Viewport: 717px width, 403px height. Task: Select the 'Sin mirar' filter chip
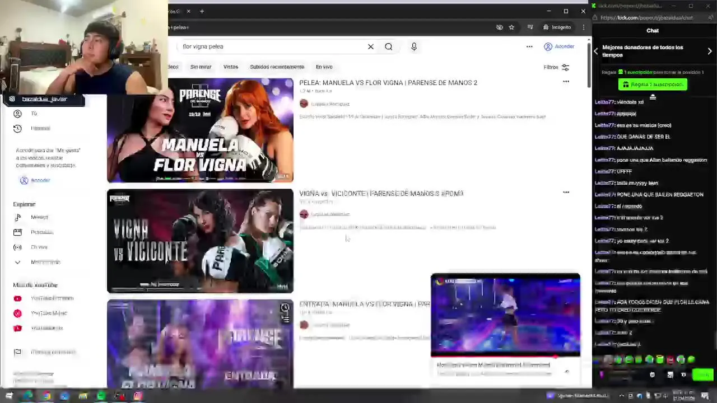point(201,67)
